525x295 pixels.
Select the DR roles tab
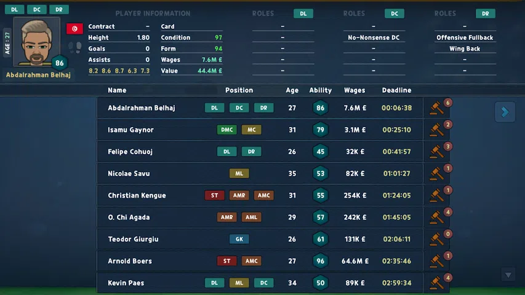(x=485, y=14)
